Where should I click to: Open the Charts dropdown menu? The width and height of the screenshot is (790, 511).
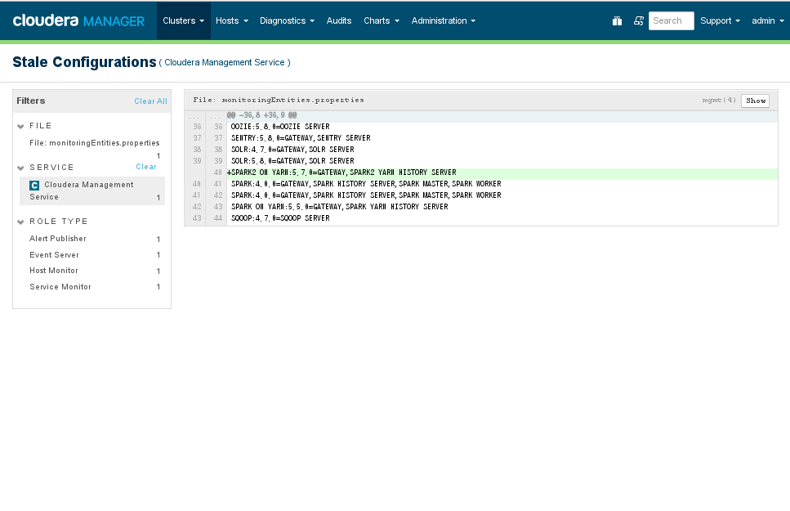tap(382, 20)
